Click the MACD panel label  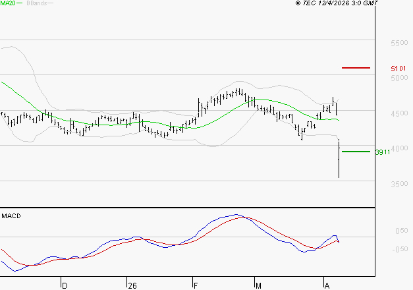pos(11,216)
